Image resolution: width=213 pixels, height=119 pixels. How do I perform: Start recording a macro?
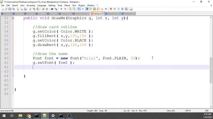coord(111,9)
